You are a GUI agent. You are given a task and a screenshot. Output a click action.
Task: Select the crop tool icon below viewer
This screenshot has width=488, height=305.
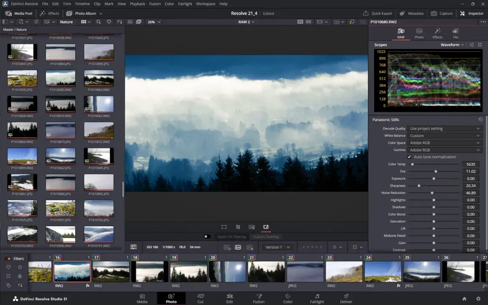[238, 227]
